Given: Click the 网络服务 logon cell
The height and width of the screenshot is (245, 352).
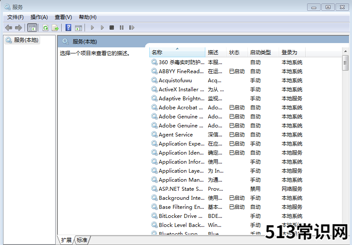Looking at the screenshot, I should (292, 189).
